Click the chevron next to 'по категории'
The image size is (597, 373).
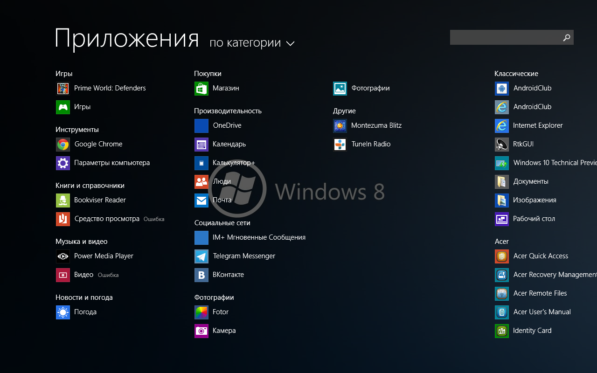tap(290, 44)
